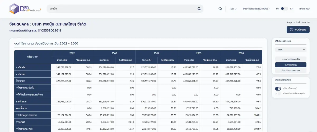Screen dimensions: 317x132
Task: Click the พิมพ์ข้อมูล print button
Action: click(x=298, y=30)
